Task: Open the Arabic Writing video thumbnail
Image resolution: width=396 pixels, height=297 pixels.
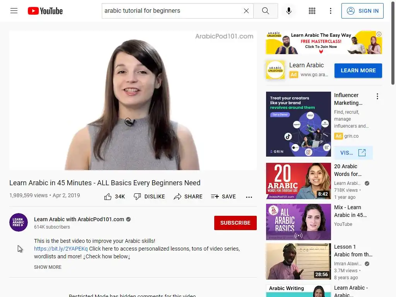Action: click(298, 291)
